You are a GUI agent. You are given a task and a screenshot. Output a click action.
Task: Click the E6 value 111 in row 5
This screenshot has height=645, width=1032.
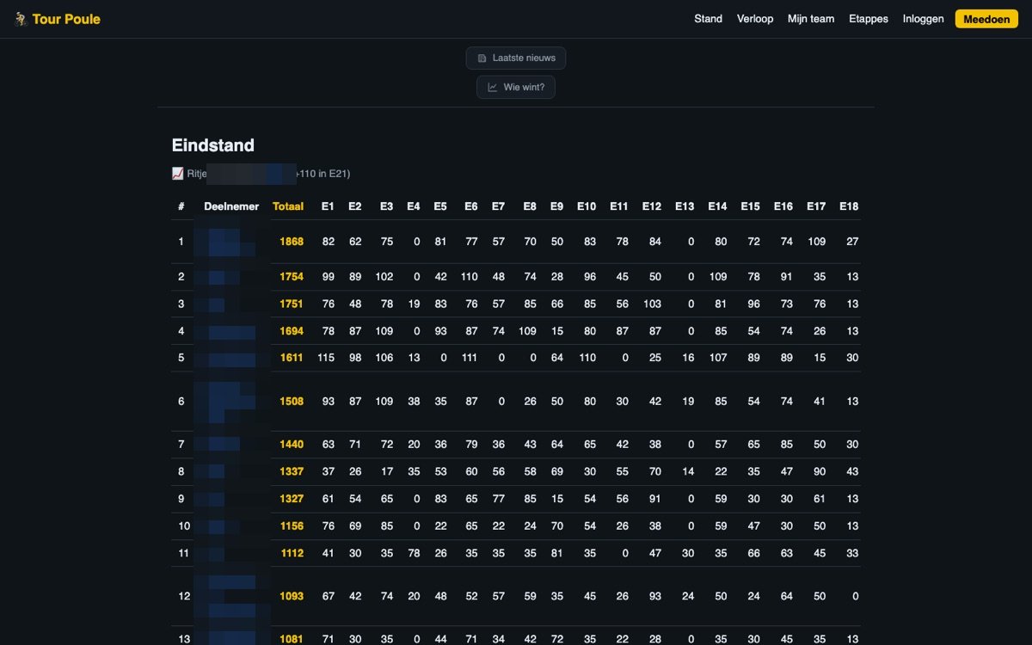[469, 358]
